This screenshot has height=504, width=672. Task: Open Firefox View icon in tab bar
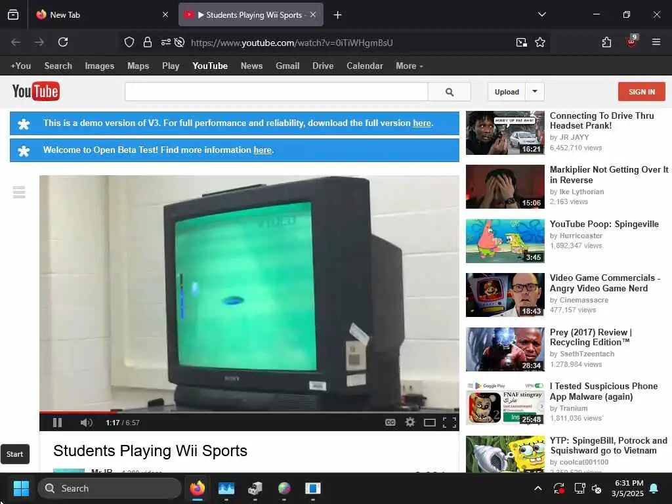pos(13,15)
